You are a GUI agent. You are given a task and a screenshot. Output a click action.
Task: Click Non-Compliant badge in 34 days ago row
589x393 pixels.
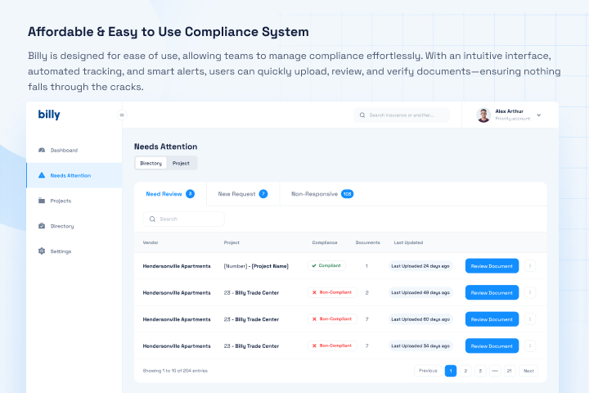tap(332, 346)
